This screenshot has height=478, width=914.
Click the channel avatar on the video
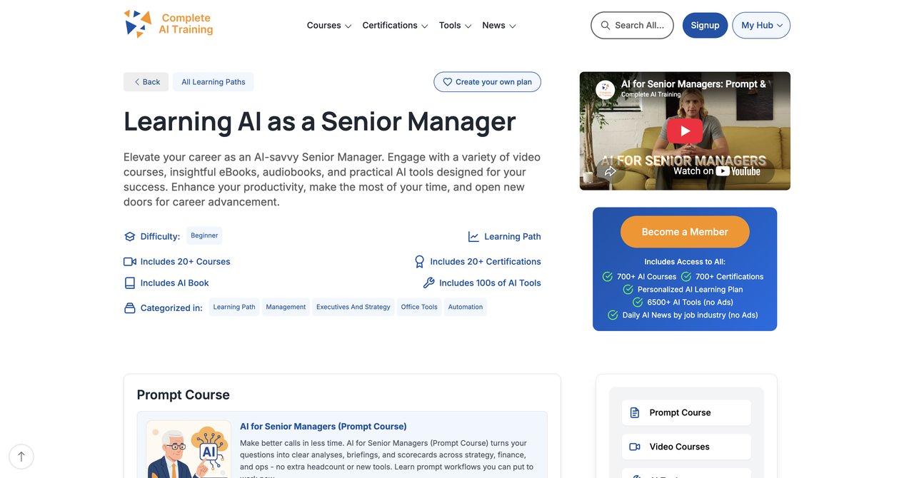[x=606, y=90]
